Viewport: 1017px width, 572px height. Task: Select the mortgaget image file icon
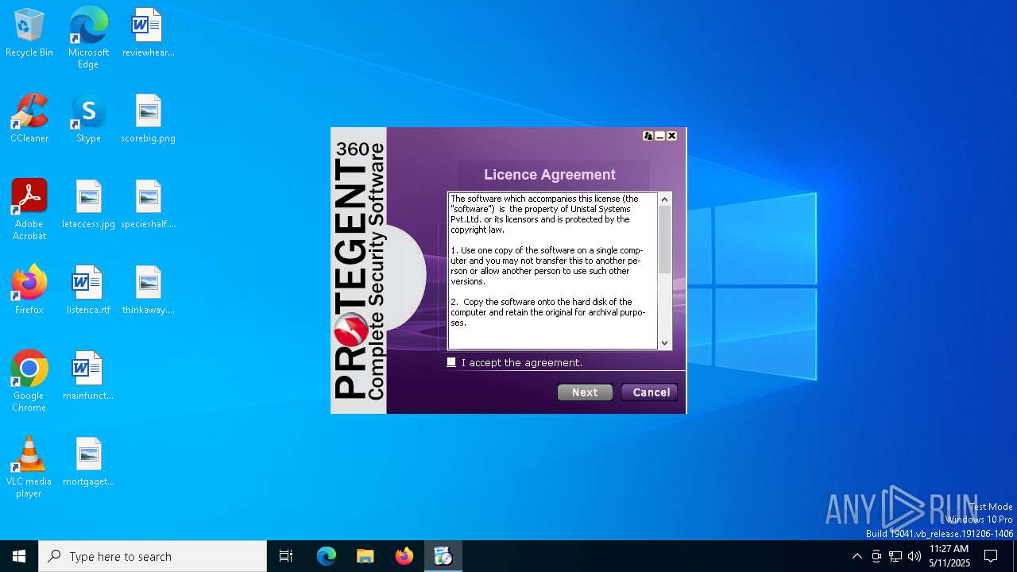(88, 462)
